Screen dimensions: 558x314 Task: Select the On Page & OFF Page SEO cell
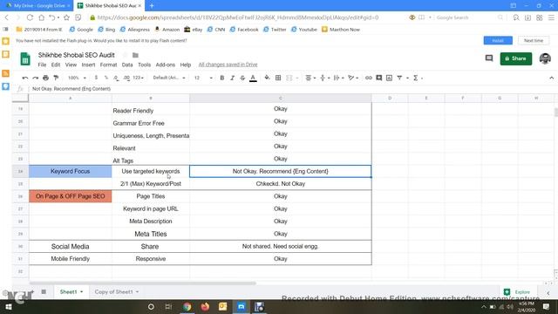[70, 196]
